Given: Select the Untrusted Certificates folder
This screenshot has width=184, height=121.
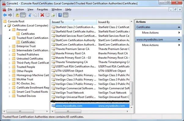Looking at the screenshot, I should (x=30, y=59).
